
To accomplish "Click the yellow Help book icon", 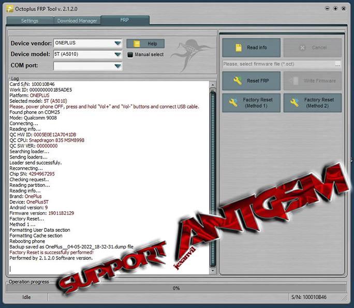I will click(137, 43).
